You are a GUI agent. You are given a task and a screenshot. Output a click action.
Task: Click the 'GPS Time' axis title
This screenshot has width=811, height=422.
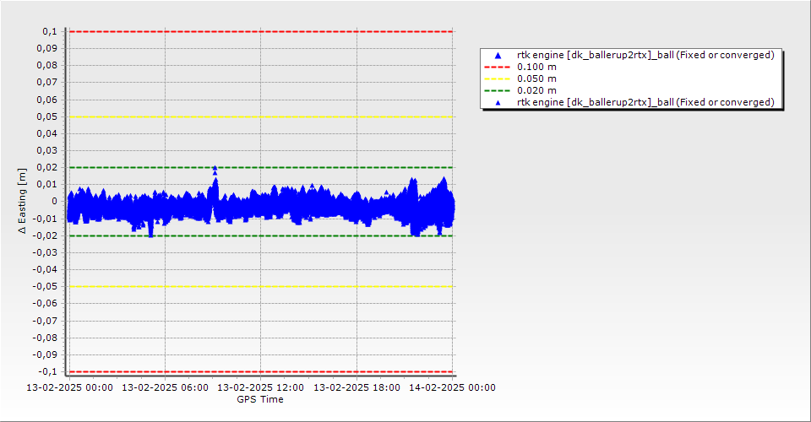[x=260, y=399]
